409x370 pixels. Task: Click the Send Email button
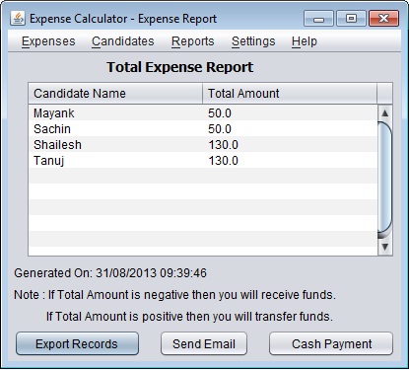(x=204, y=343)
